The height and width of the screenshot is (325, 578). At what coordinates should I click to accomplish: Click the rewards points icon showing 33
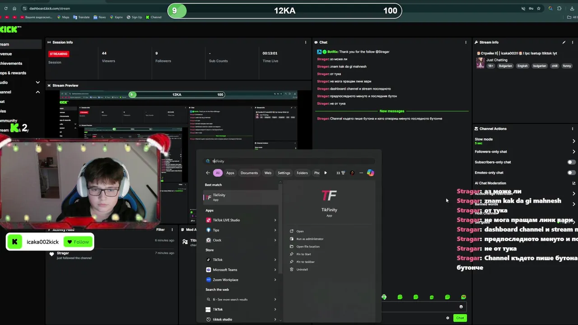point(340,173)
